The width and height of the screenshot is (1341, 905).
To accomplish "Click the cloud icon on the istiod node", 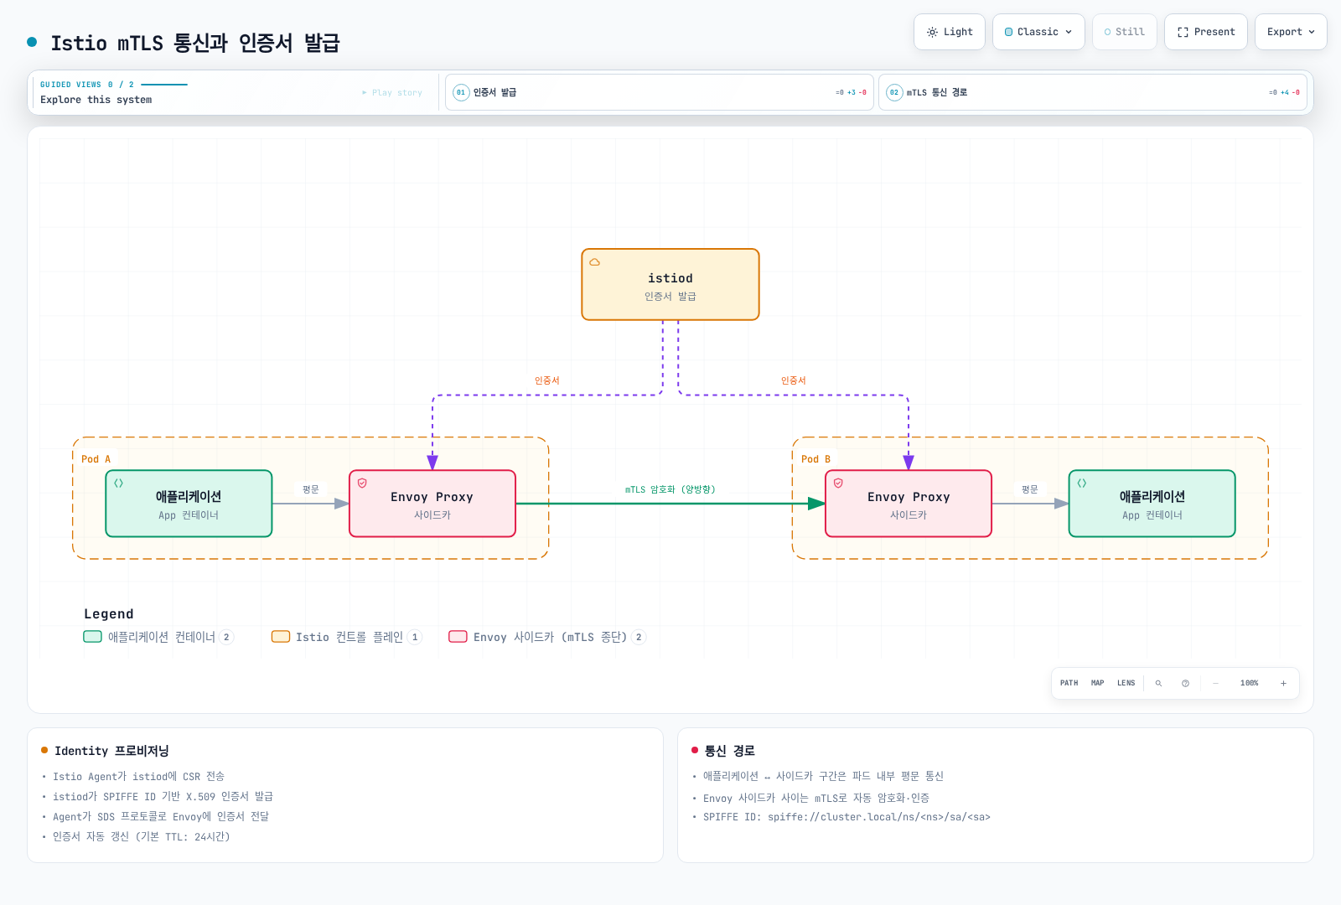I will (x=594, y=262).
